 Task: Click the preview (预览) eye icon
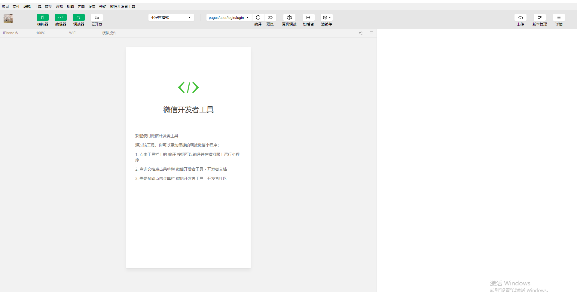pos(270,17)
